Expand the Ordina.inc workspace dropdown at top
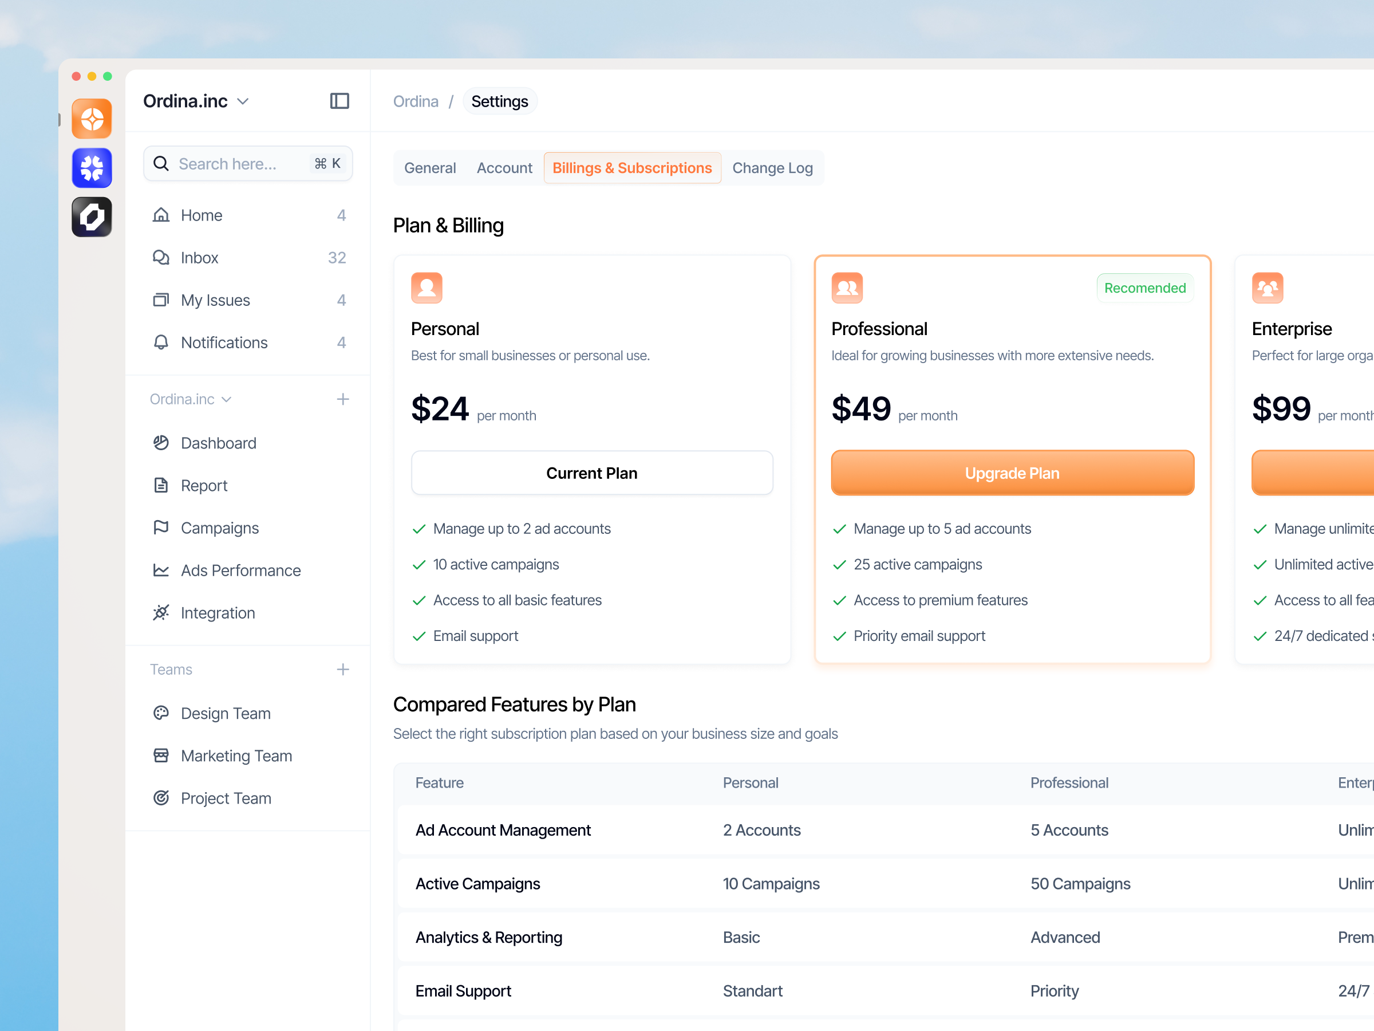This screenshot has width=1374, height=1031. (x=243, y=101)
